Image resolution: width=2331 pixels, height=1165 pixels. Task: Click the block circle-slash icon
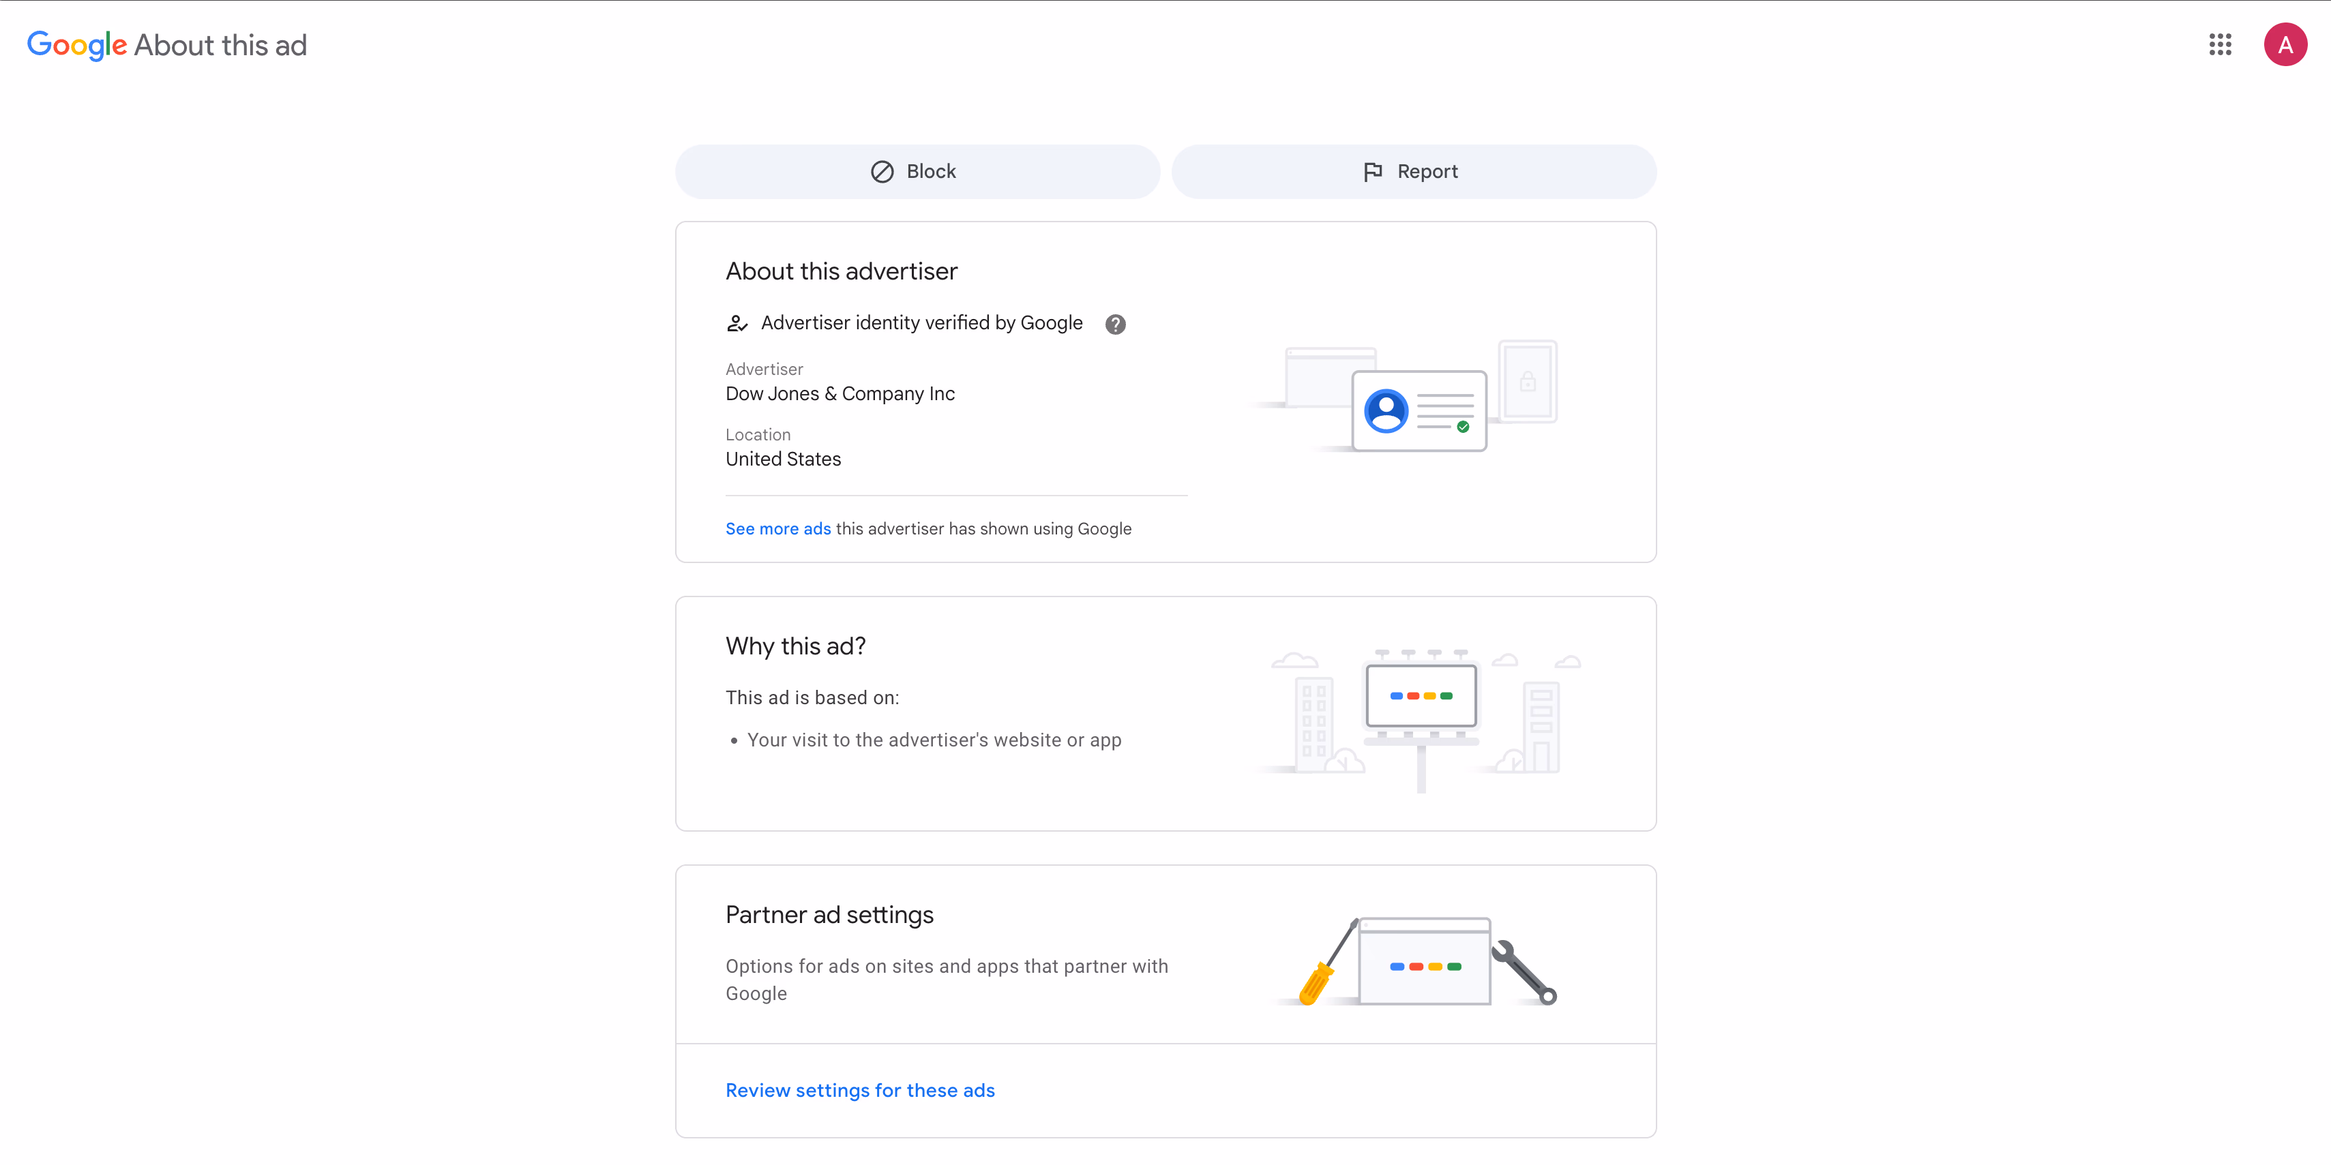click(882, 172)
